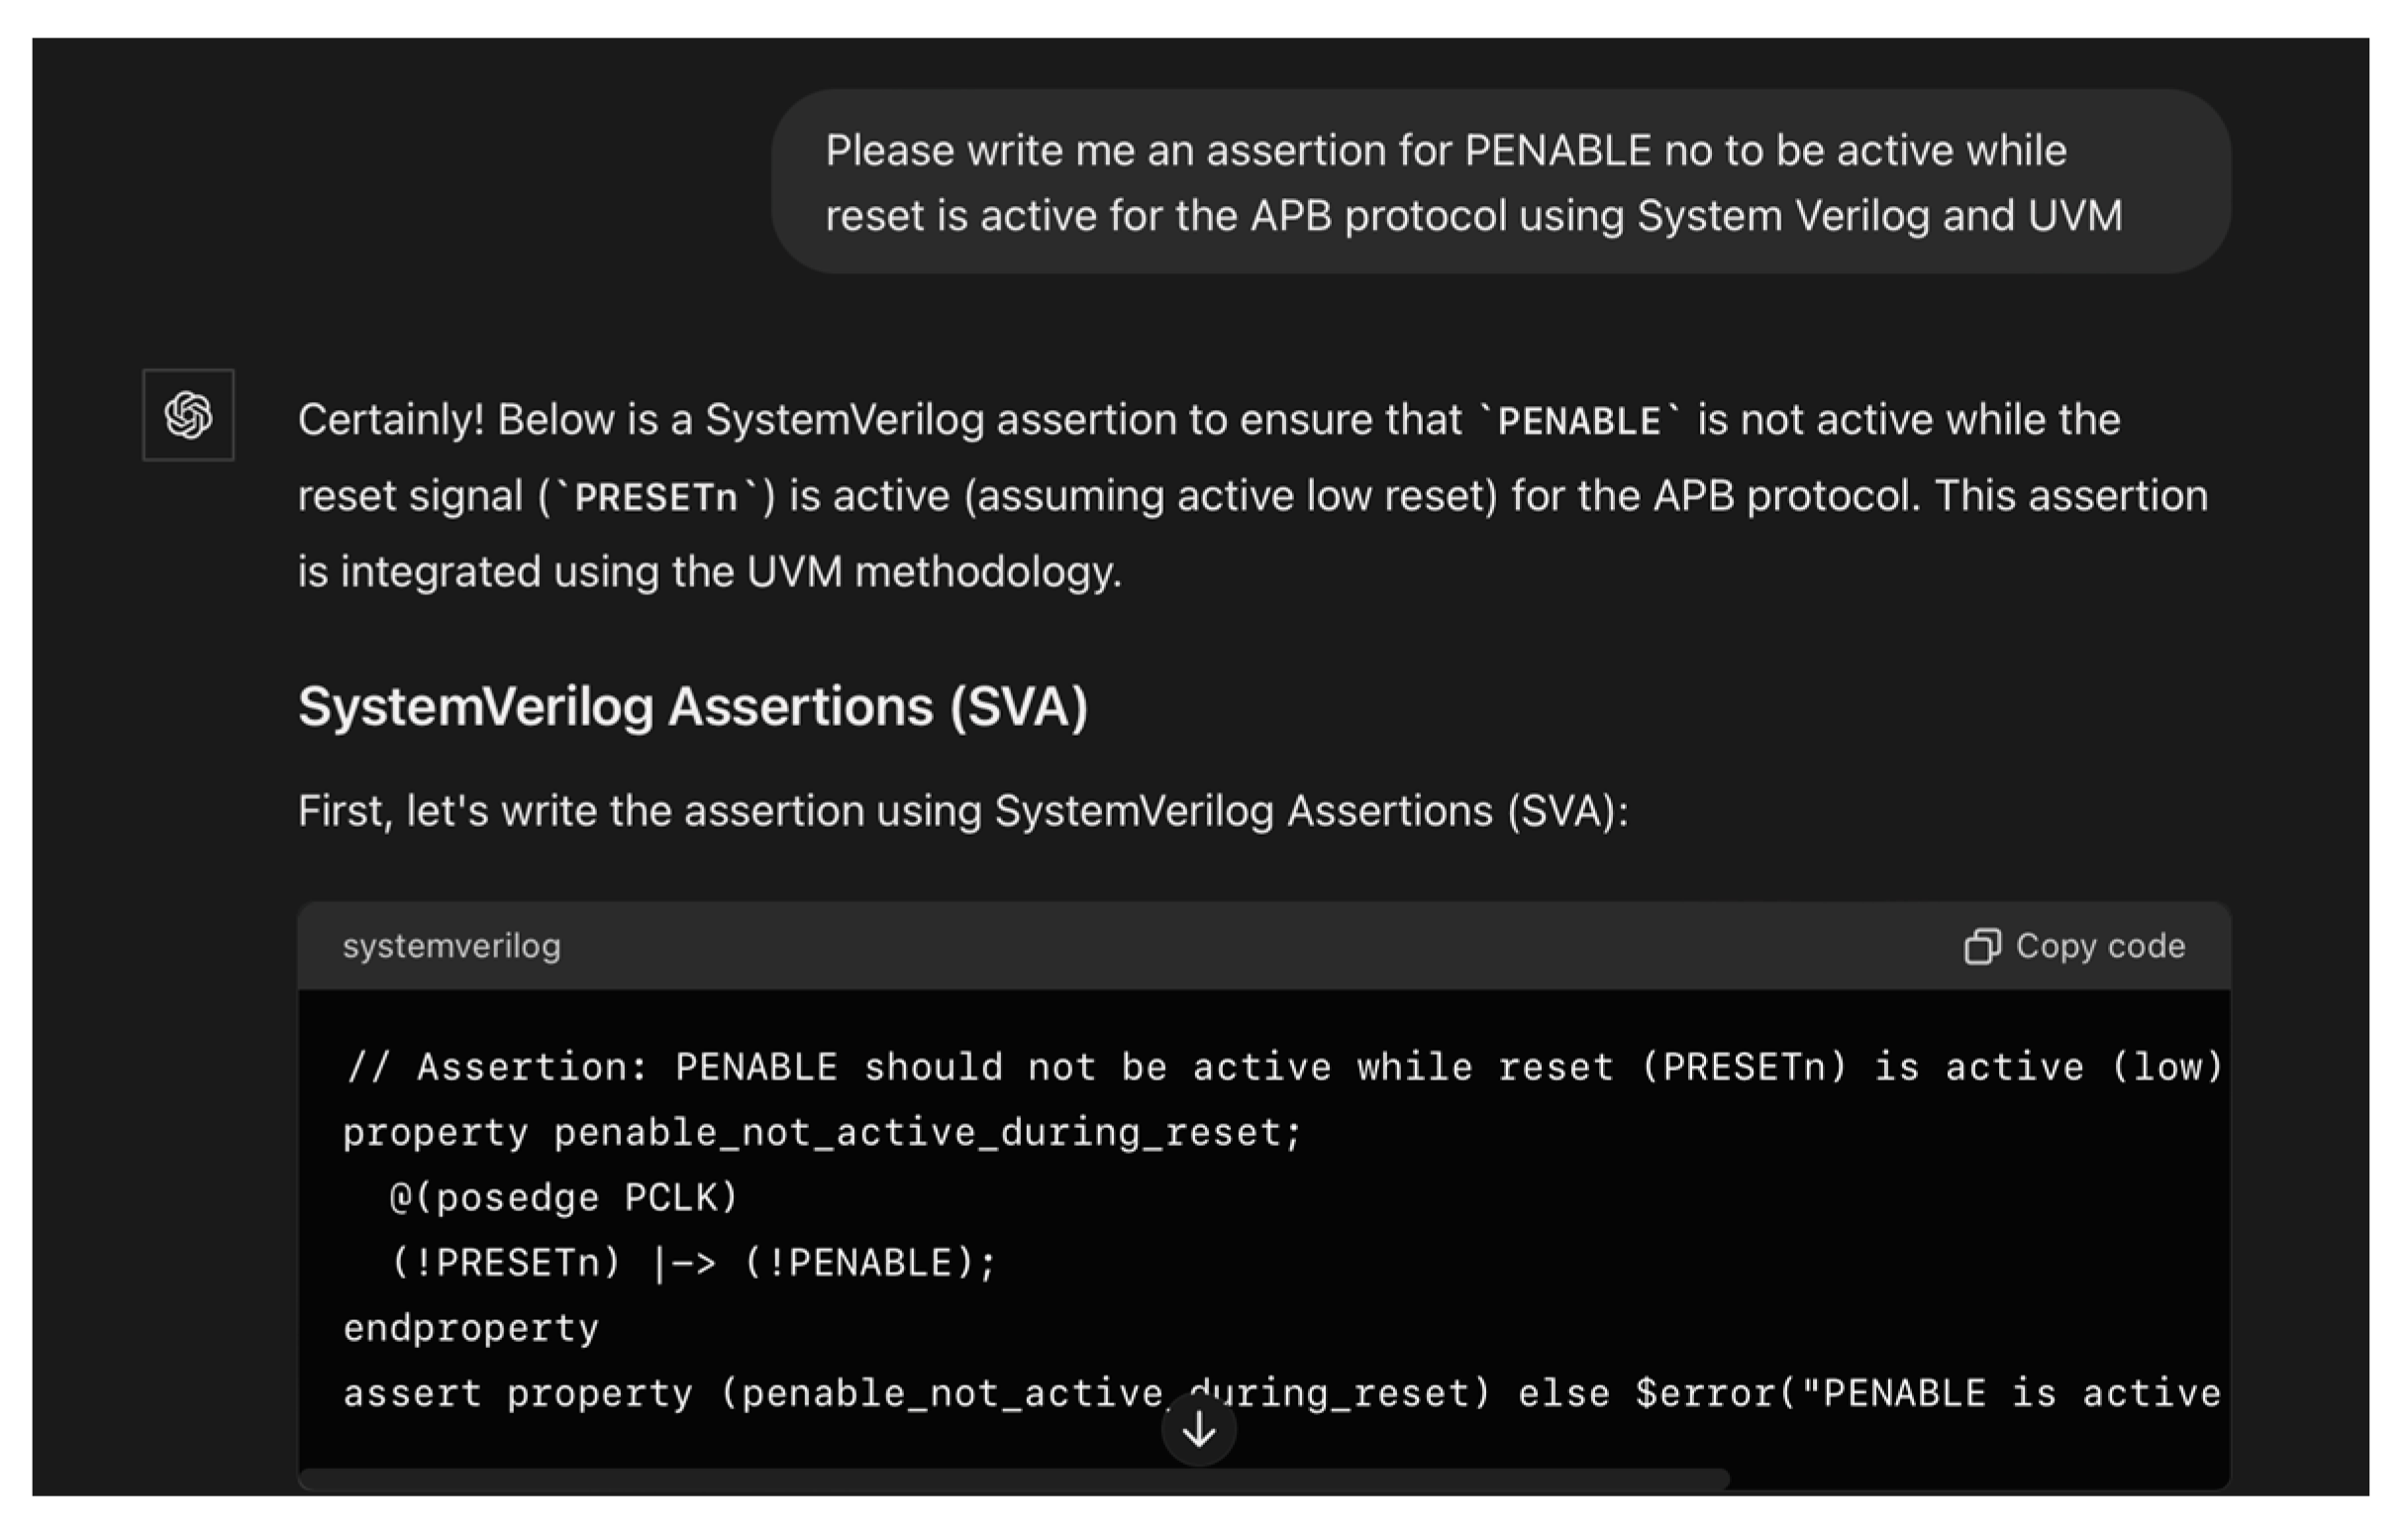Click the @(posedge PCLK) code line
The height and width of the screenshot is (1535, 2408).
pos(564,1198)
